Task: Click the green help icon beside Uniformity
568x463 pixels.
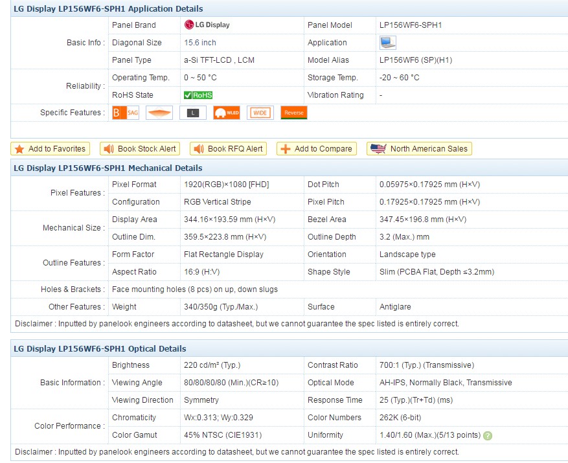Action: click(x=488, y=435)
